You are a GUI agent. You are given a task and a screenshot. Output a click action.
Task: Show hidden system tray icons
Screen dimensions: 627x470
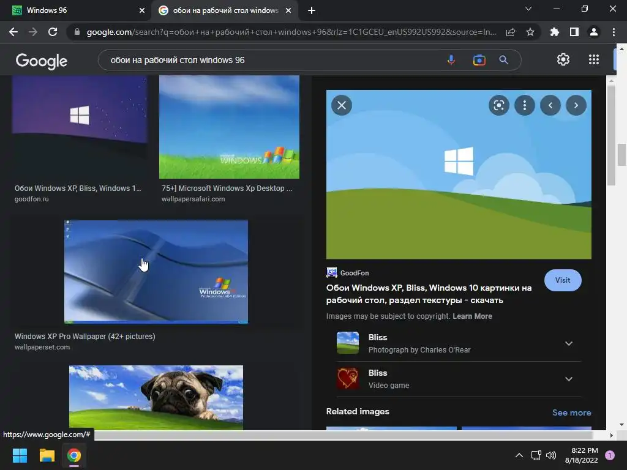click(x=519, y=455)
